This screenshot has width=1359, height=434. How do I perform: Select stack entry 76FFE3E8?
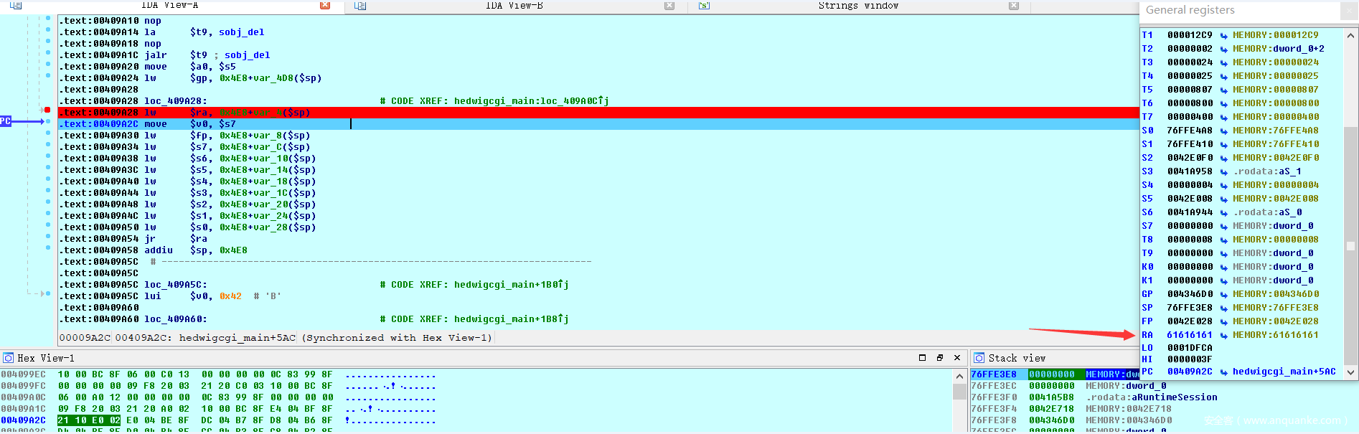(994, 374)
